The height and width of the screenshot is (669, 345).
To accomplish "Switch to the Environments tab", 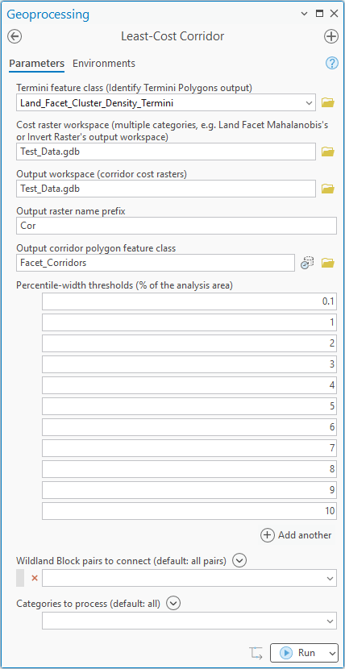I will [104, 64].
